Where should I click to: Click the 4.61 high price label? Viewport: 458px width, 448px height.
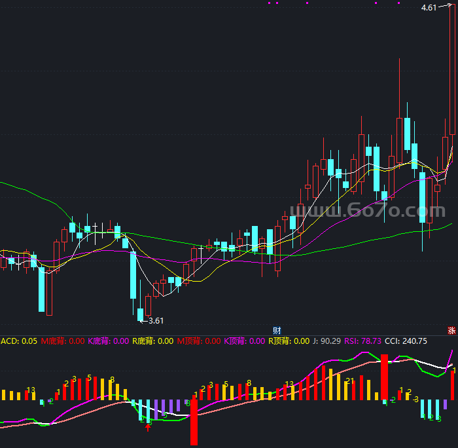tap(429, 8)
